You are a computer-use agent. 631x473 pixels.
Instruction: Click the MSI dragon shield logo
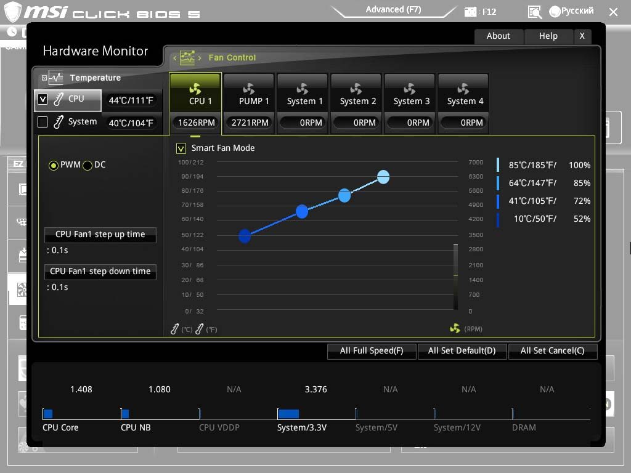point(12,11)
